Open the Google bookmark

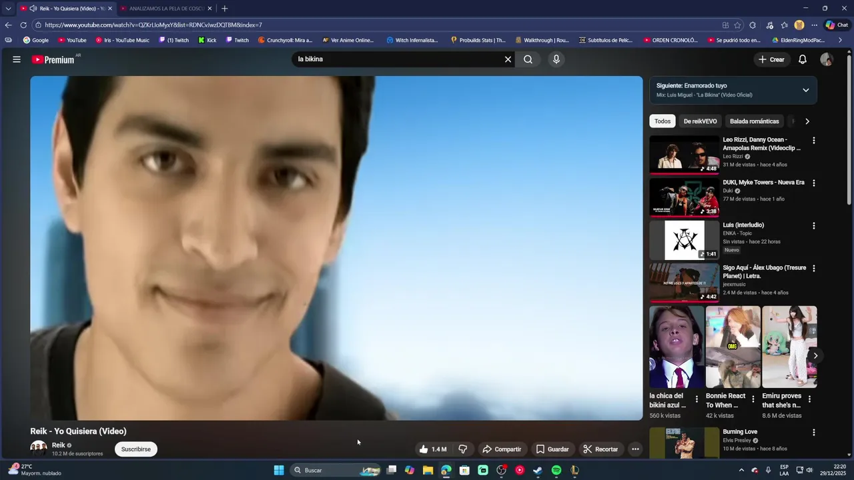tap(36, 40)
